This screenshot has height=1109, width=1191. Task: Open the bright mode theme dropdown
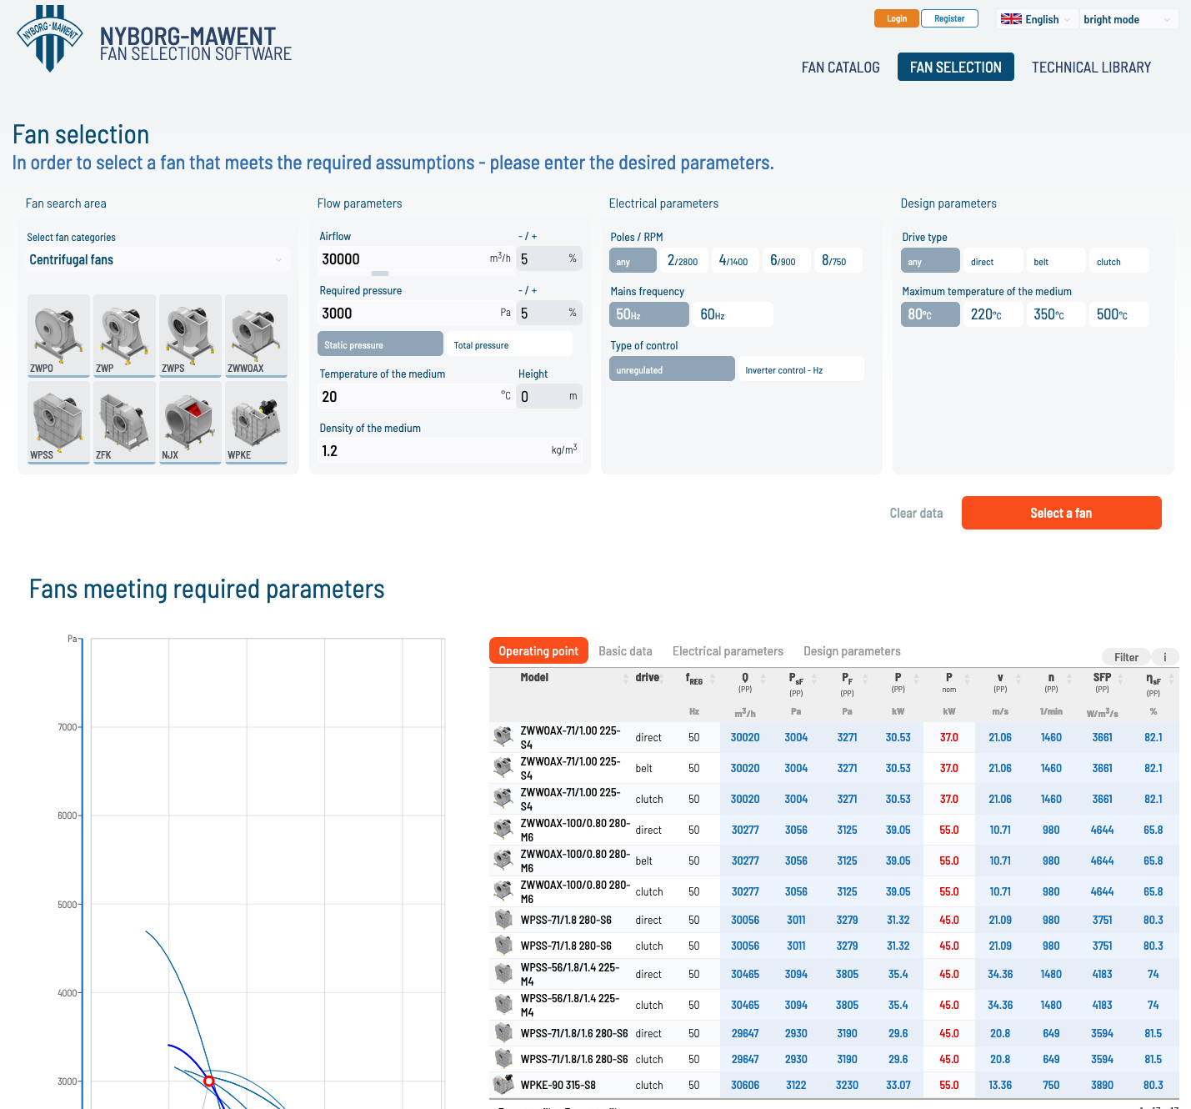click(1128, 19)
